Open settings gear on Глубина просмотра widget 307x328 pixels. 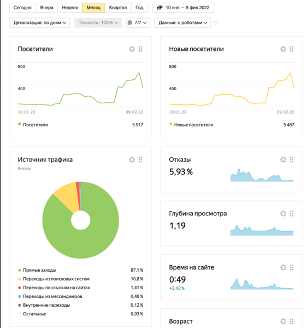click(283, 214)
